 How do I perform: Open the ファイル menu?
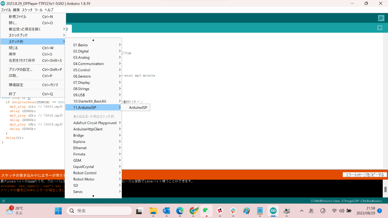(x=6, y=10)
